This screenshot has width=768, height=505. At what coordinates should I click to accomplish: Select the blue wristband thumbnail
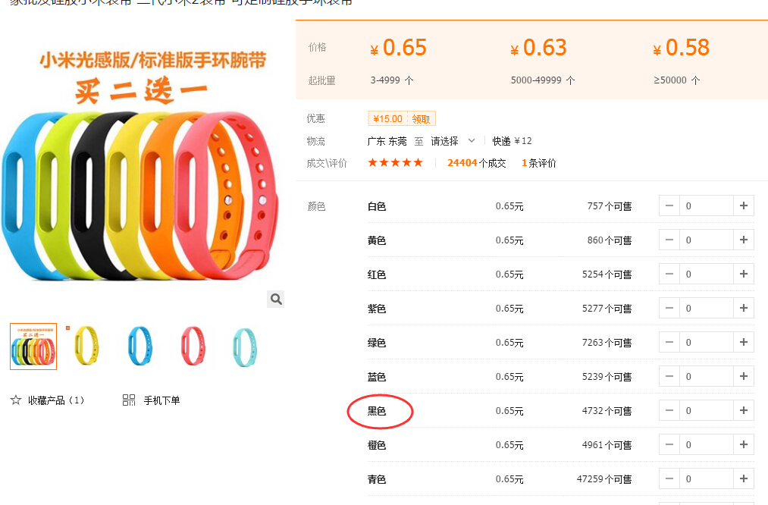tap(140, 347)
